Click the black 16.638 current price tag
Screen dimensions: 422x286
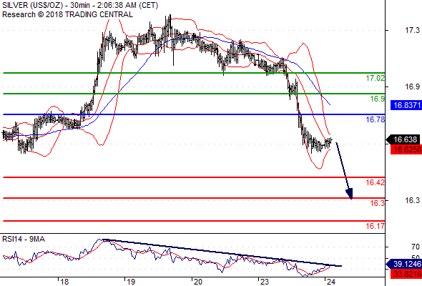404,139
